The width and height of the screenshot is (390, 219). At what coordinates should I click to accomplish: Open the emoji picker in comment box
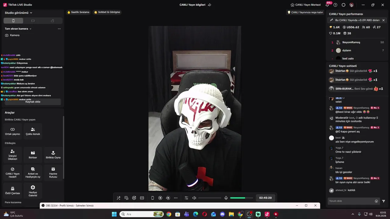[376, 201]
